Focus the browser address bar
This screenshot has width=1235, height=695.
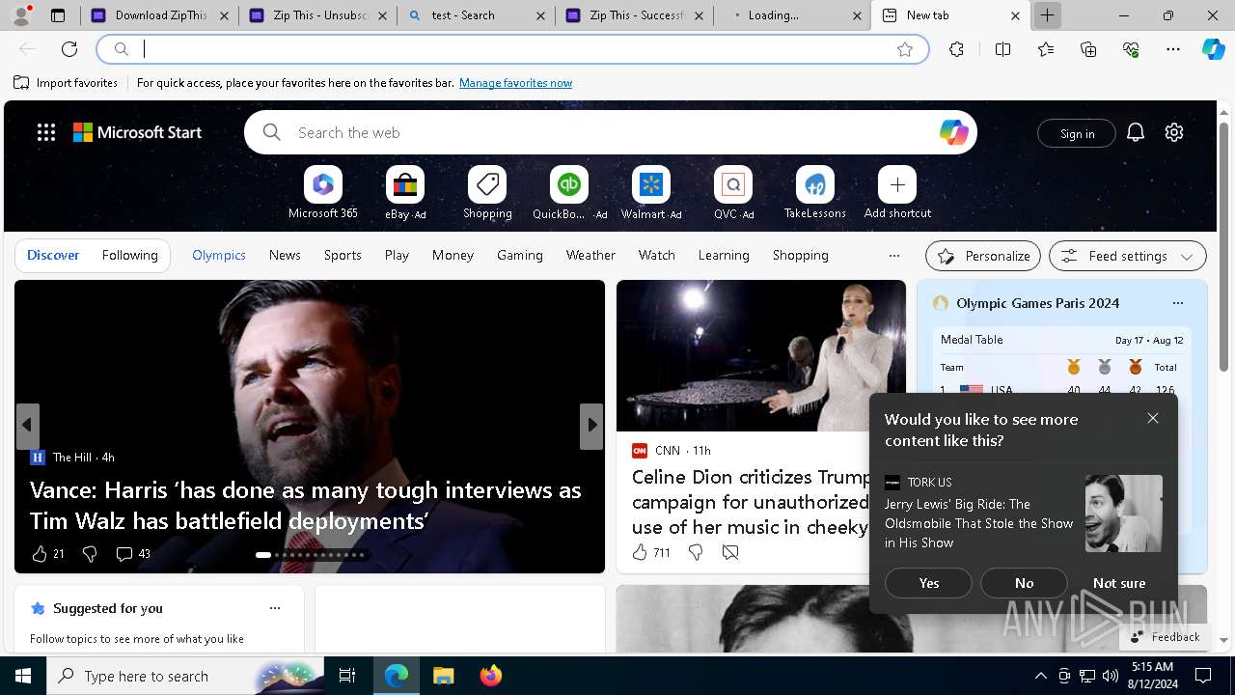click(512, 49)
